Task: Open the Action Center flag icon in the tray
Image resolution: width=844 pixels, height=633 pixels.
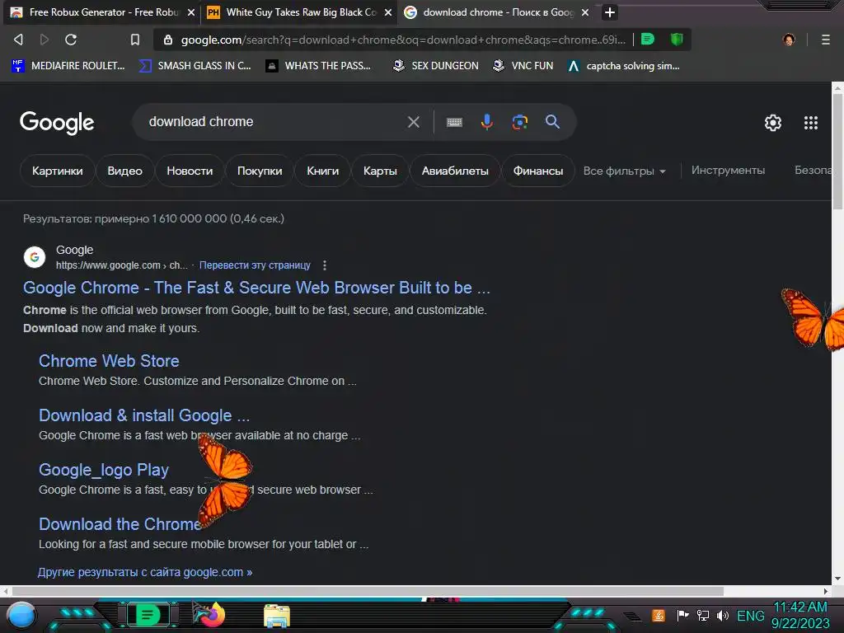Action: [x=682, y=615]
